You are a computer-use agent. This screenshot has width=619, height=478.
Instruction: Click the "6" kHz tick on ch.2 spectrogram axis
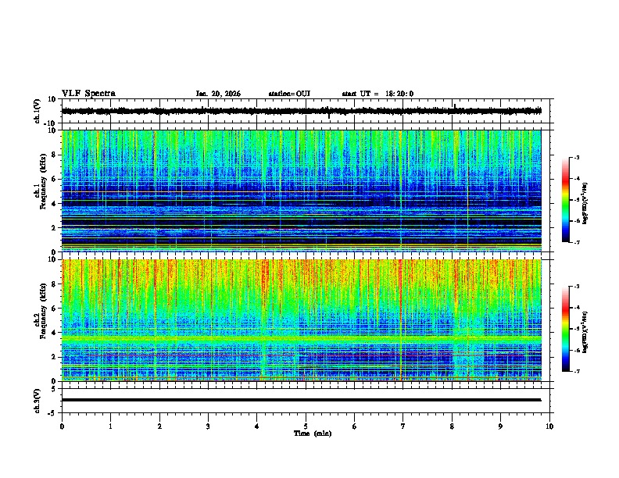(x=54, y=308)
